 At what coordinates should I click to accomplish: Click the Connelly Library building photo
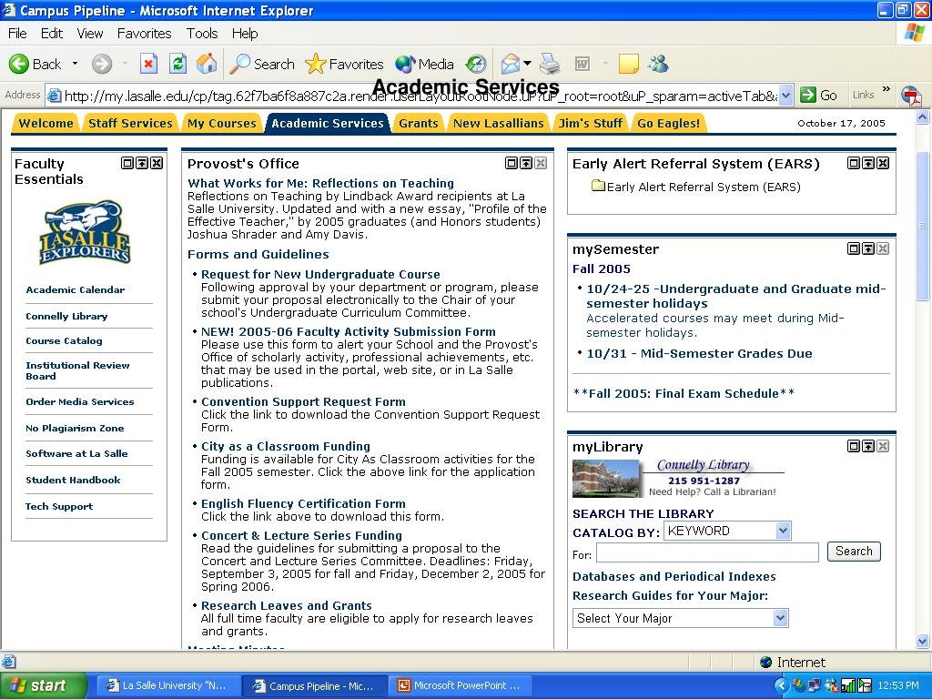(607, 479)
